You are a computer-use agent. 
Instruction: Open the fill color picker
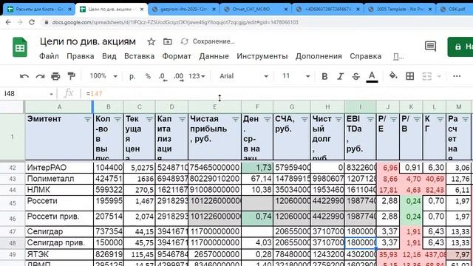(393, 75)
